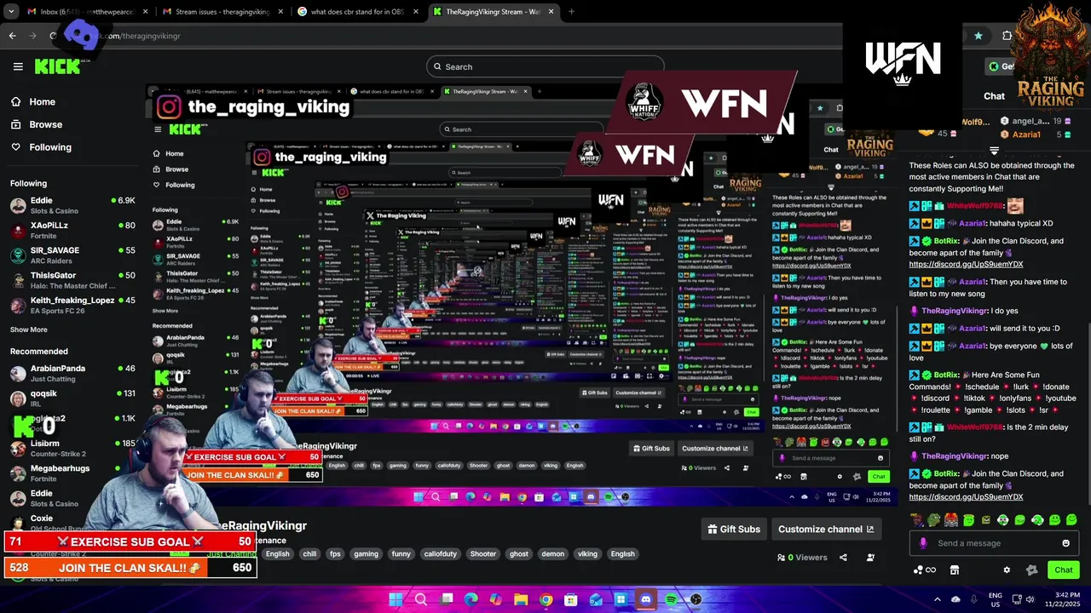Select the callofduty stream tag

441,553
